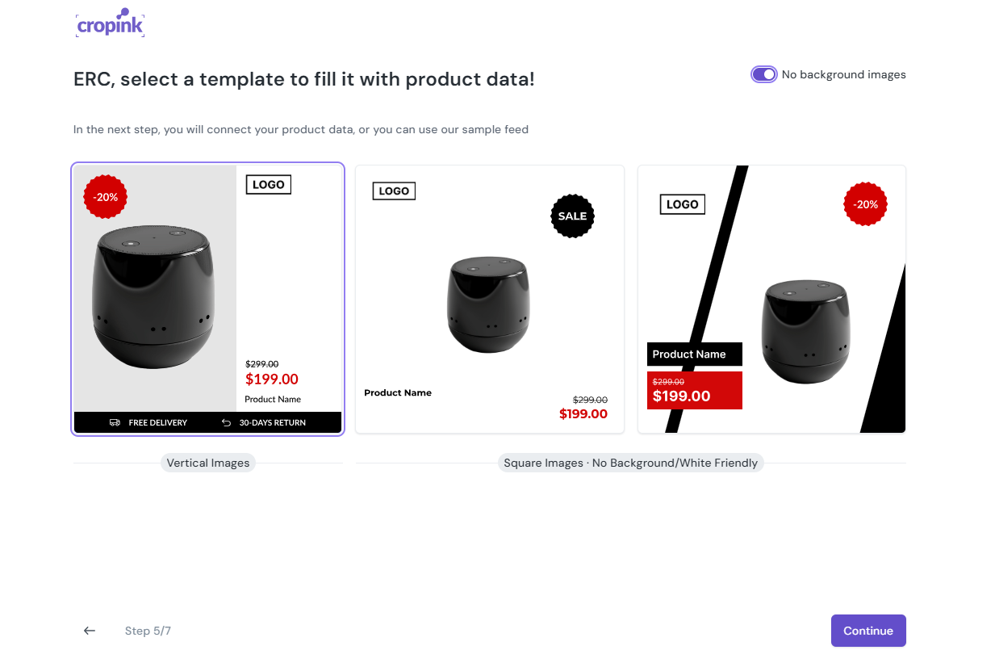The width and height of the screenshot is (995, 671).
Task: Click the red -20% badge on first template
Action: point(106,197)
